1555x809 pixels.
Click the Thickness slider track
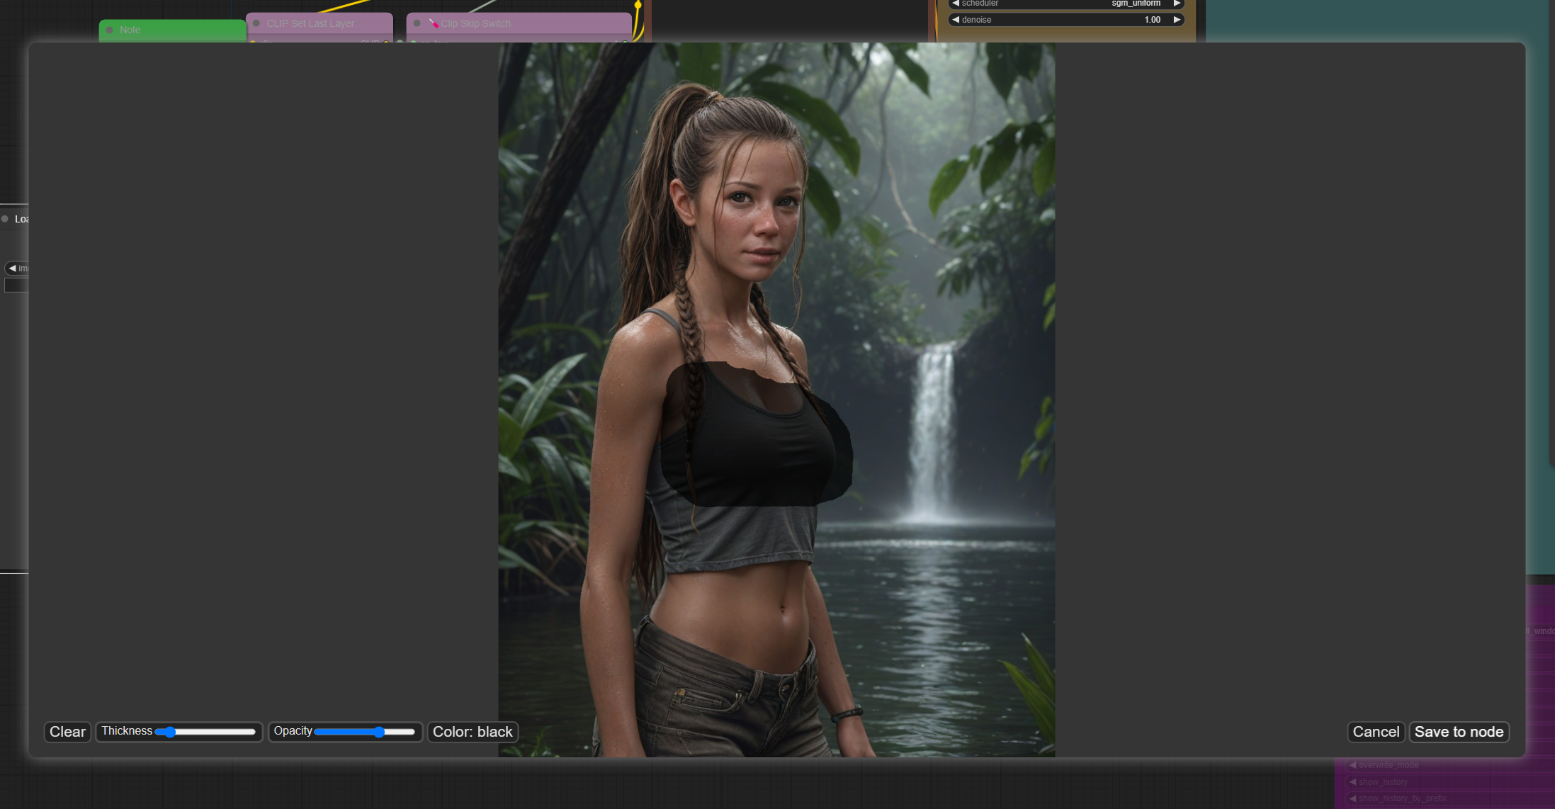click(x=213, y=732)
